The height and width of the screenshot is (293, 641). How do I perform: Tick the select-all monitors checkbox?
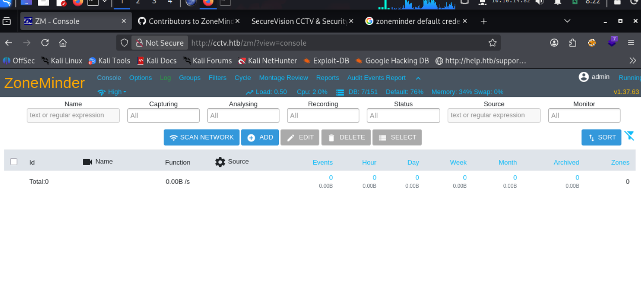point(14,162)
